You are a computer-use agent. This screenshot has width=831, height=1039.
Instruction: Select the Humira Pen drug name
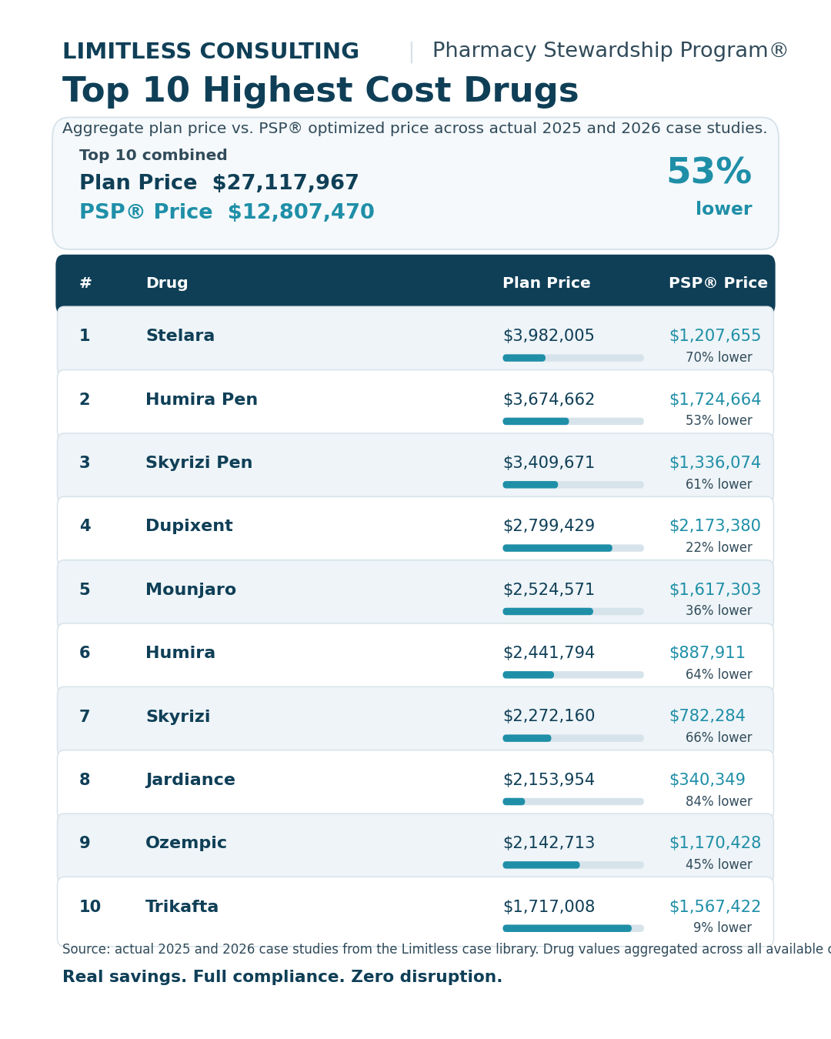pyautogui.click(x=202, y=400)
